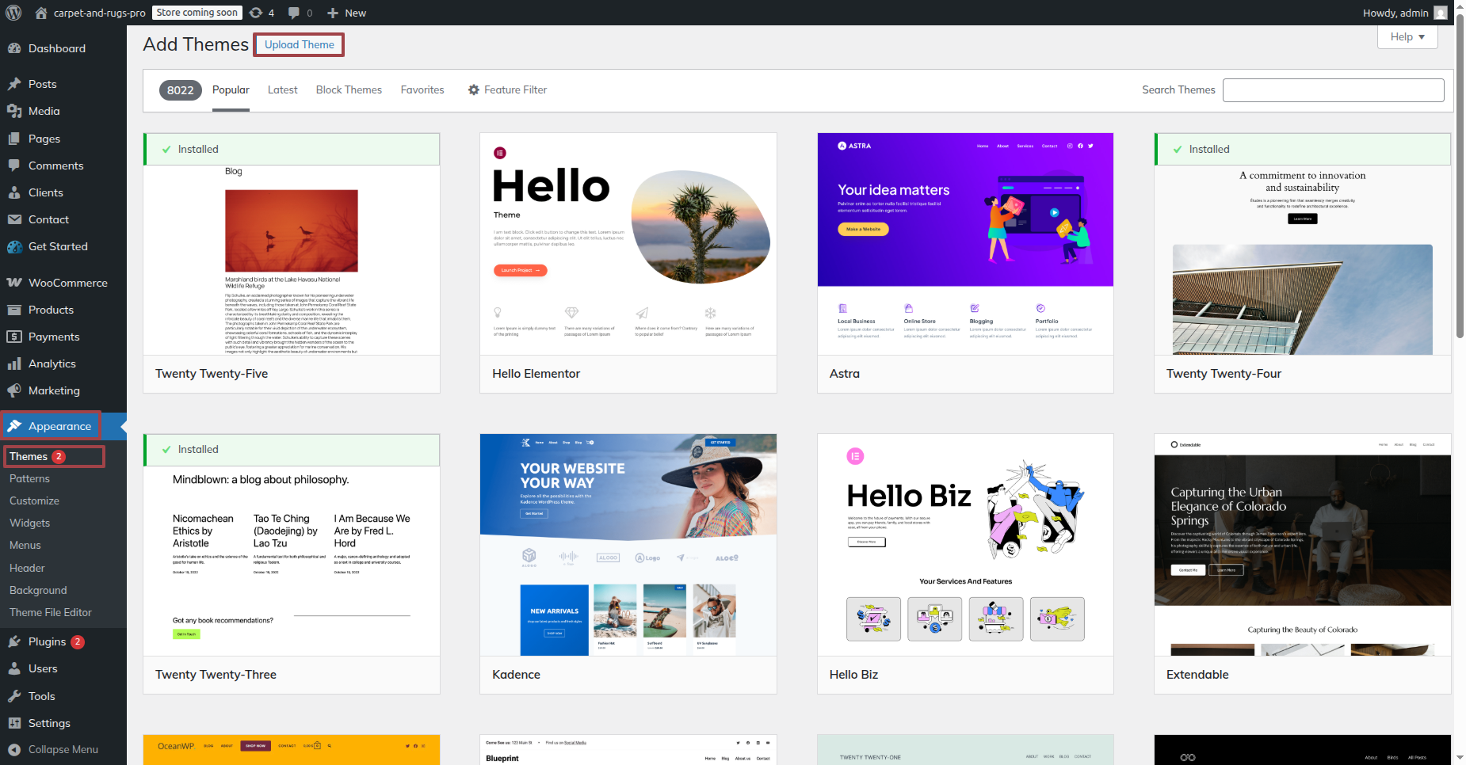
Task: Click the Themes update count badge
Action: tap(59, 456)
